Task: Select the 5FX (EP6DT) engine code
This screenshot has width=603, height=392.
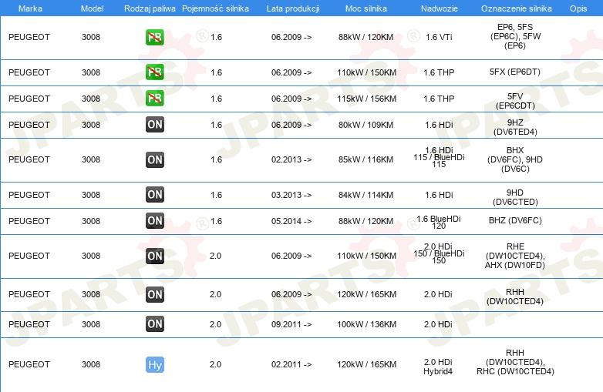Action: coord(515,72)
